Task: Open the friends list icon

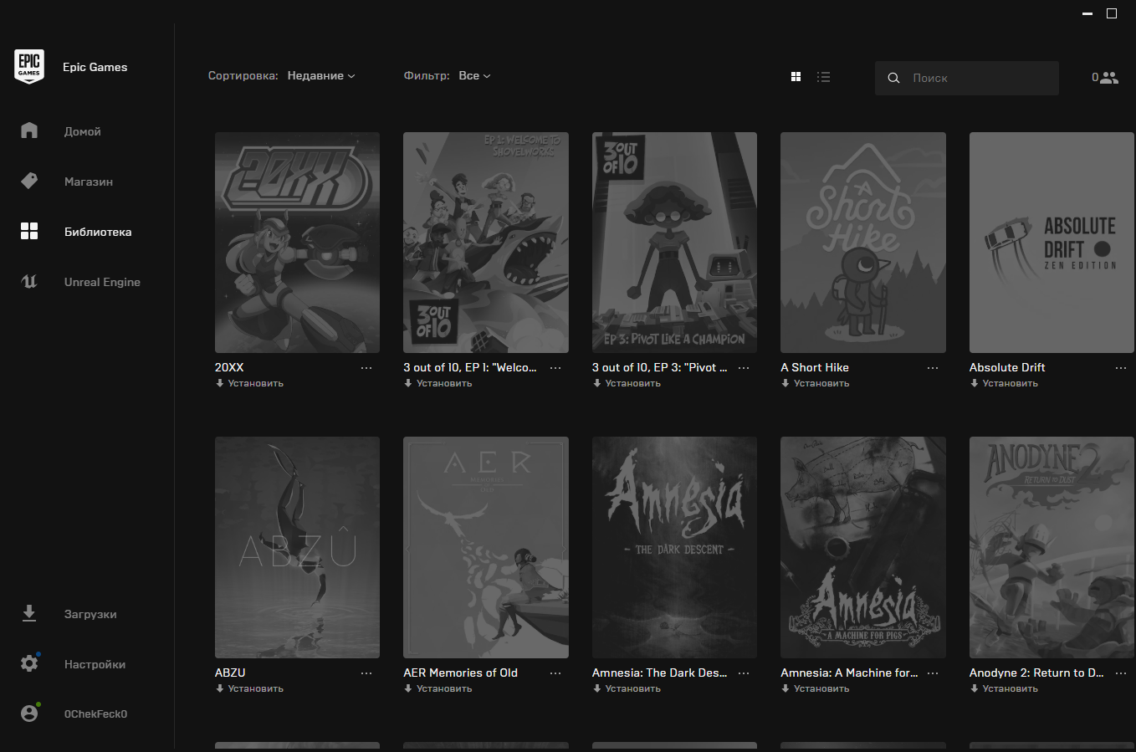Action: tap(1108, 78)
